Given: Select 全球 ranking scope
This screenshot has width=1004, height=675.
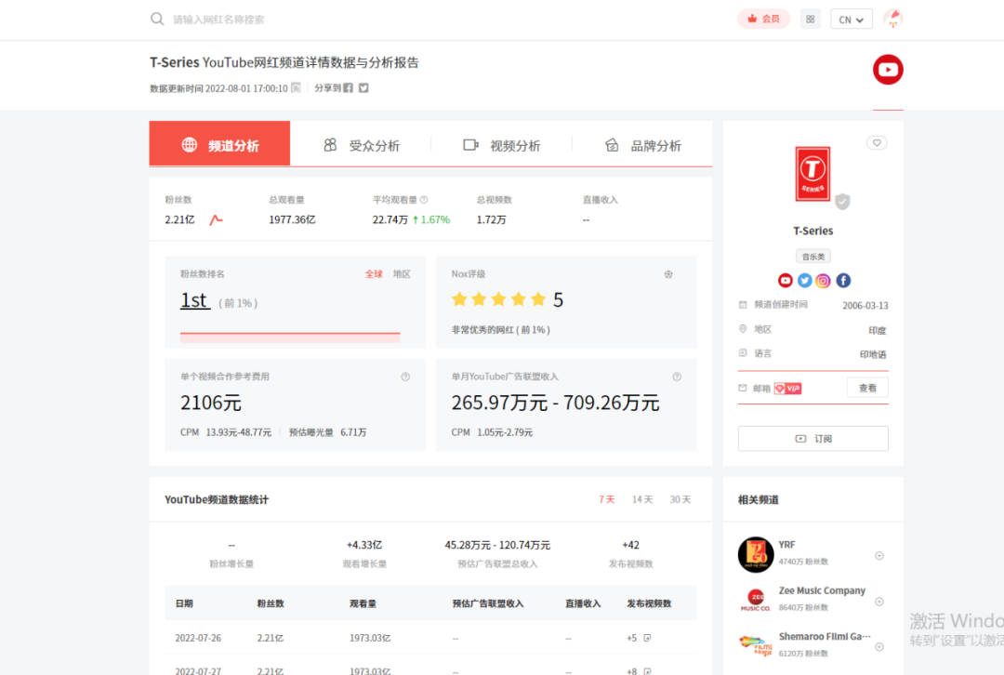Looking at the screenshot, I should click(374, 274).
